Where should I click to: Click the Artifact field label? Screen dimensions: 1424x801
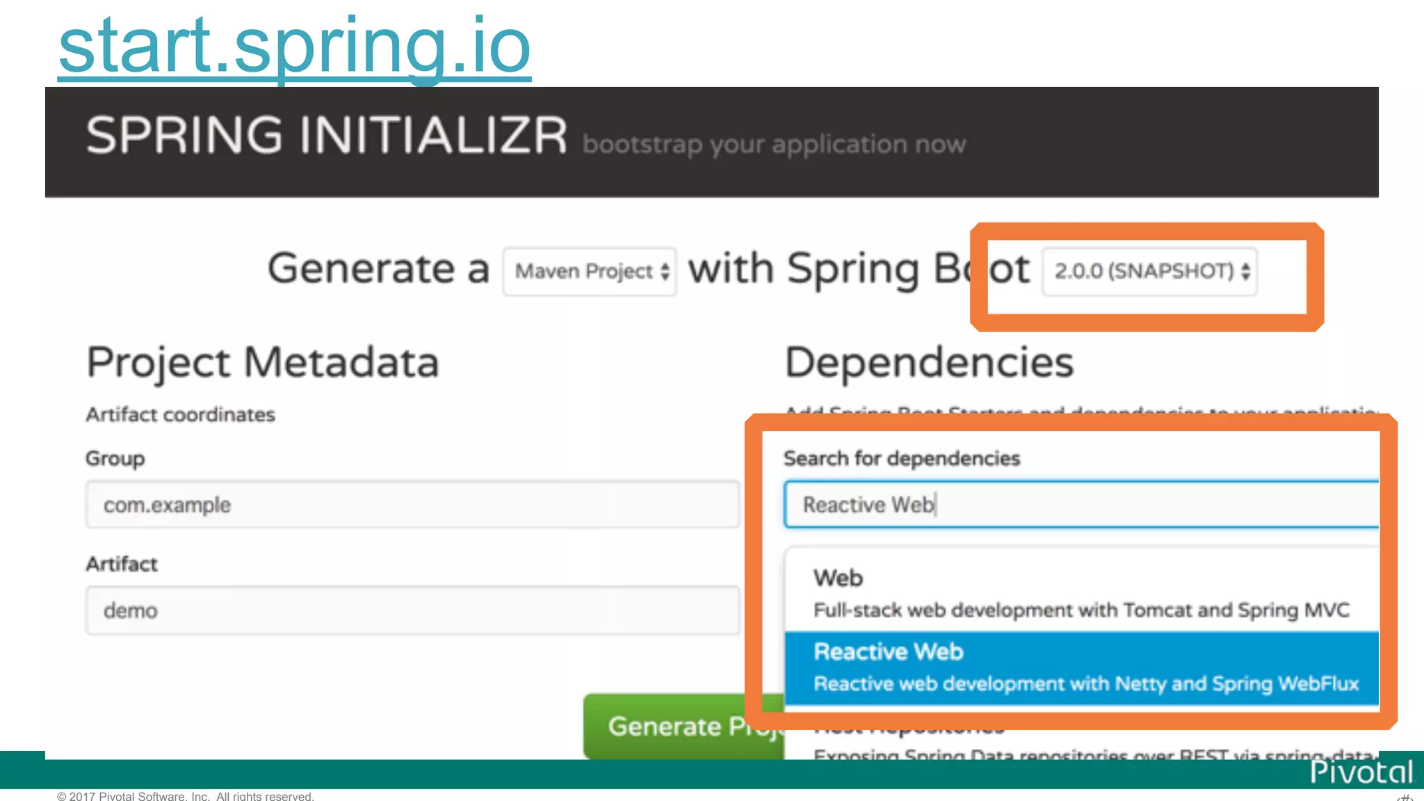122,564
